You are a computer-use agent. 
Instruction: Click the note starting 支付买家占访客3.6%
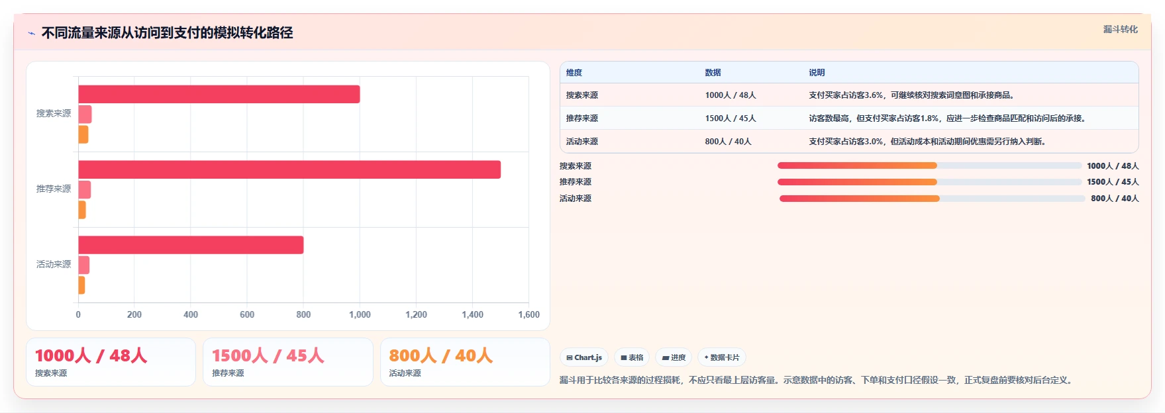[x=913, y=95]
